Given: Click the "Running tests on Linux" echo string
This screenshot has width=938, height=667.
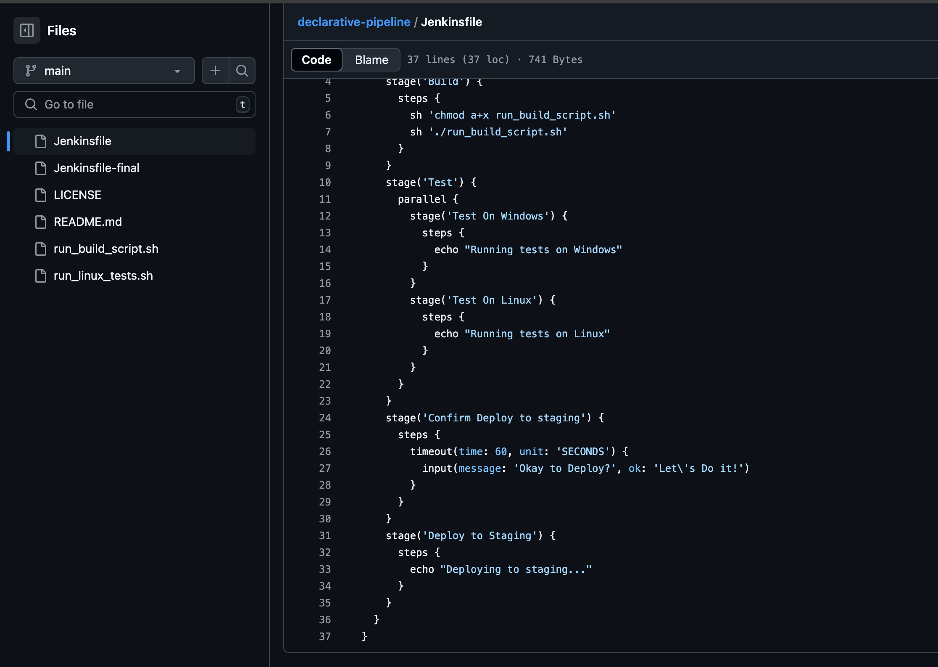Looking at the screenshot, I should [537, 334].
